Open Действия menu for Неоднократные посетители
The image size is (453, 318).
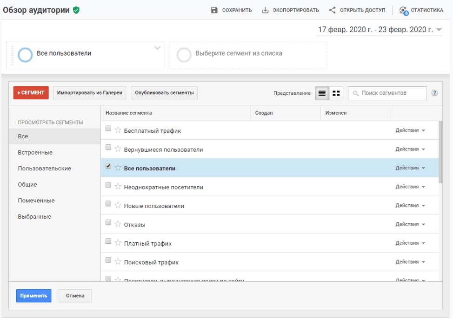click(x=410, y=187)
